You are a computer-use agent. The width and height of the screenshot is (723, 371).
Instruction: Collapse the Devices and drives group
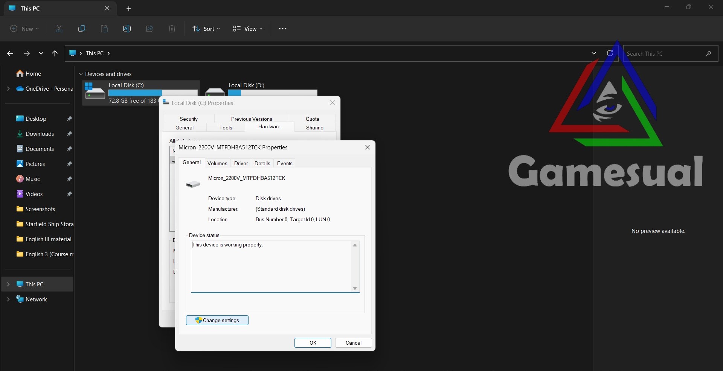pos(81,74)
